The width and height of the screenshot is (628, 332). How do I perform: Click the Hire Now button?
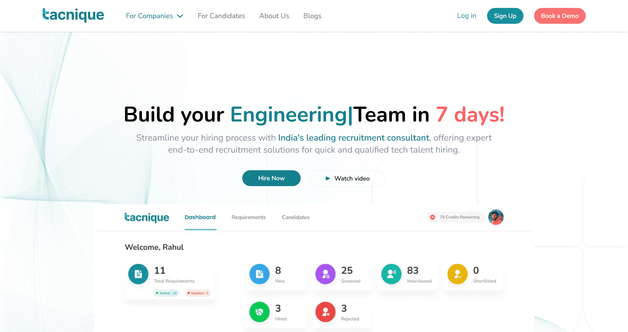271,178
